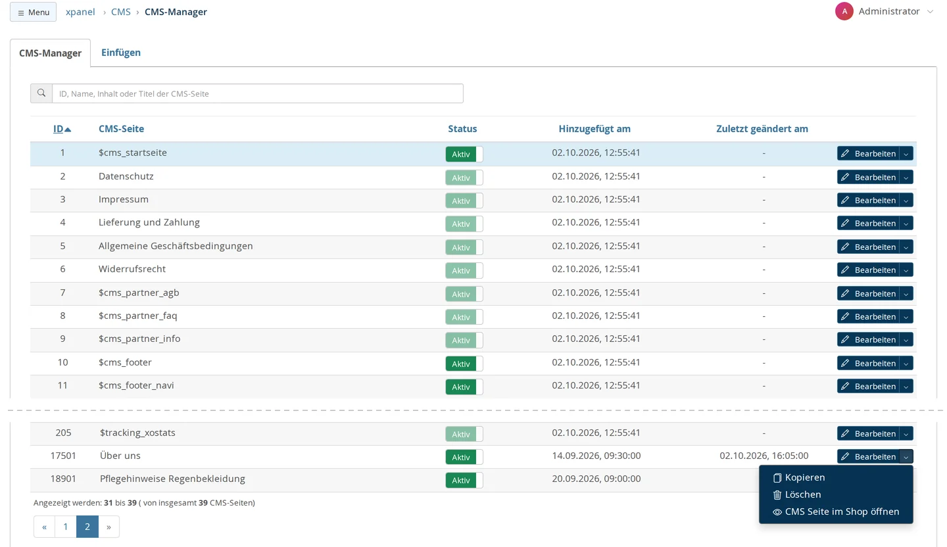The image size is (947, 547).
Task: Click the Administrator avatar icon
Action: point(844,11)
